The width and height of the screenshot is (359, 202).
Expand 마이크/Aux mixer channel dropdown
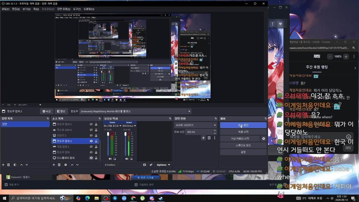coord(135,126)
